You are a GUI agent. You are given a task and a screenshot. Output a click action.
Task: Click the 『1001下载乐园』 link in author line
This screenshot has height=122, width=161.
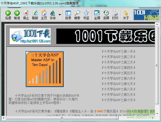106,111
